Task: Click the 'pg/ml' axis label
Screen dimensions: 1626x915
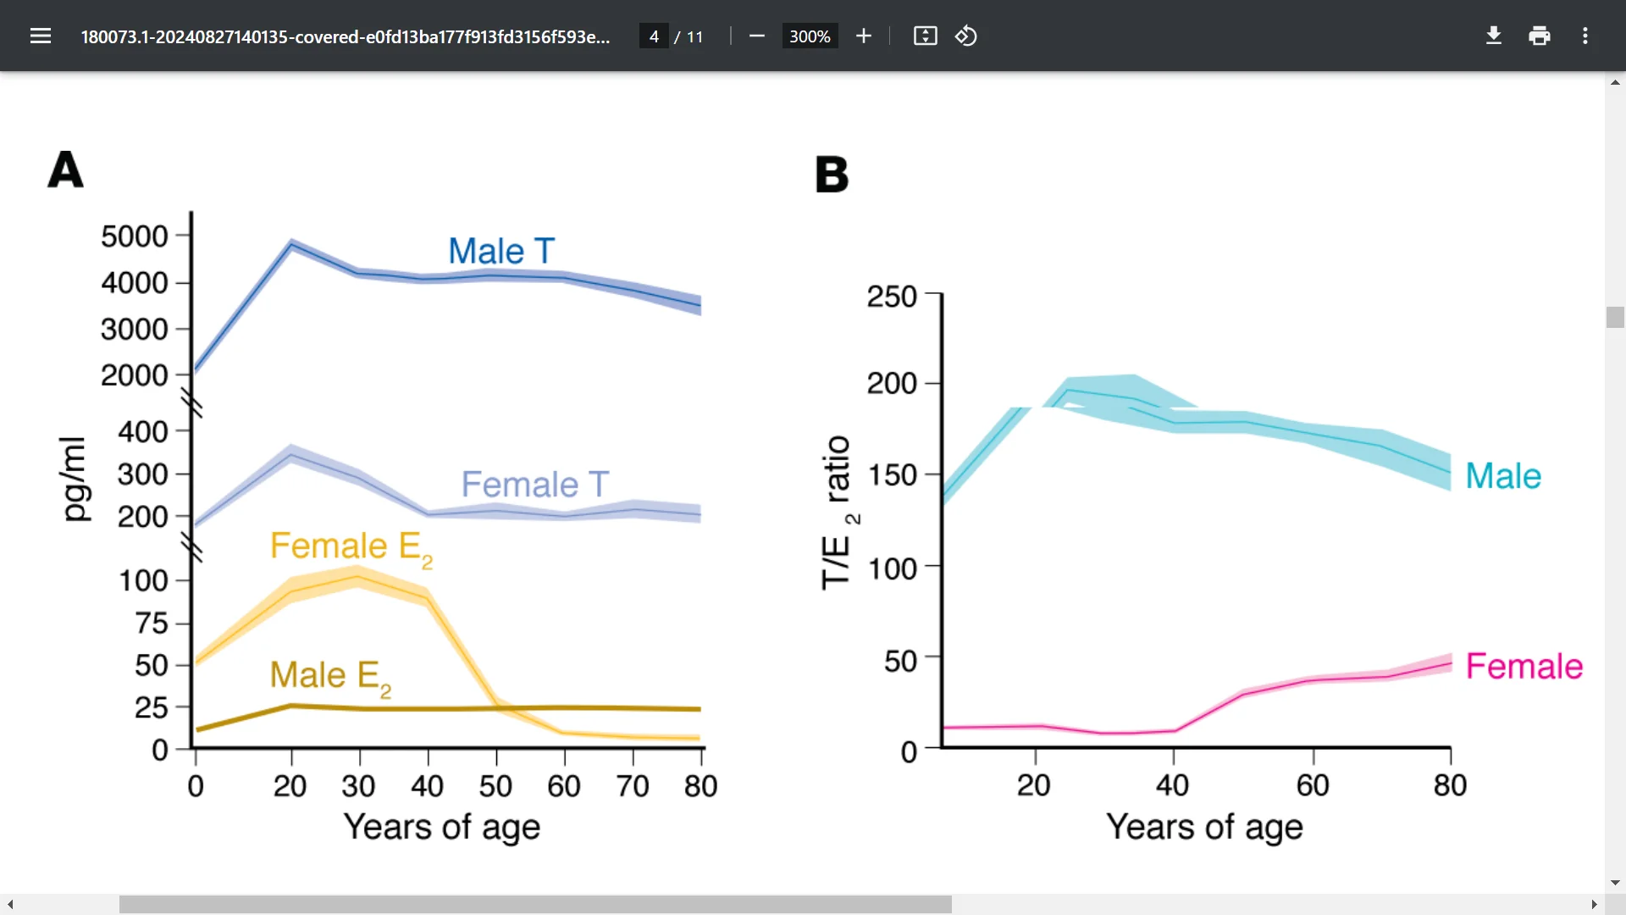Action: point(75,479)
